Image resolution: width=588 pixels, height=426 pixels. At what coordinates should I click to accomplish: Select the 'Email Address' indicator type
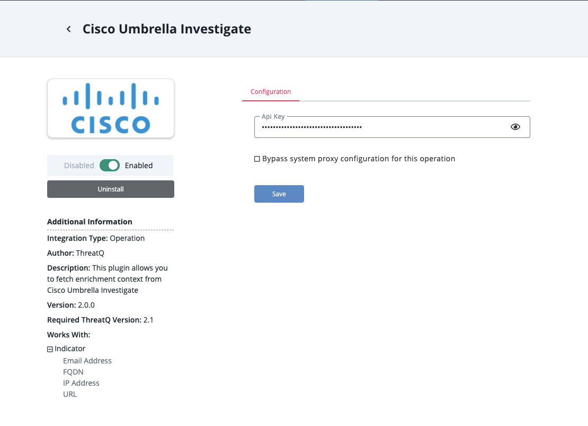(87, 361)
